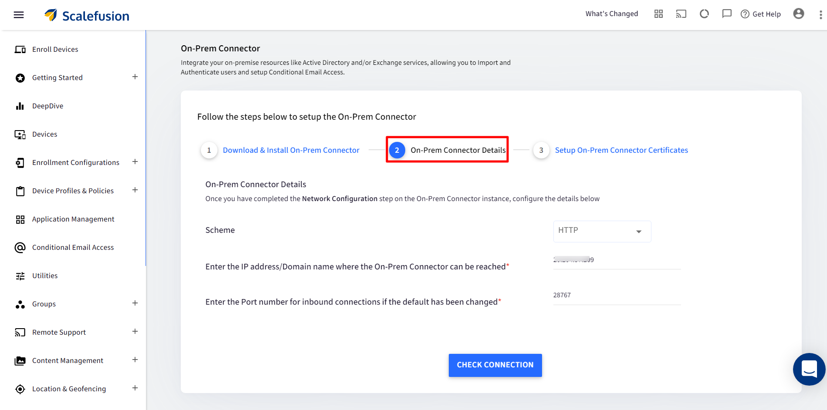Image resolution: width=827 pixels, height=410 pixels.
Task: Click the Getting Started star icon
Action: (20, 78)
